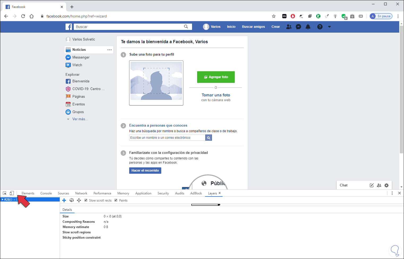Click the page's vertical scrollbar
Viewport: 404px width, 259px height.
401,90
